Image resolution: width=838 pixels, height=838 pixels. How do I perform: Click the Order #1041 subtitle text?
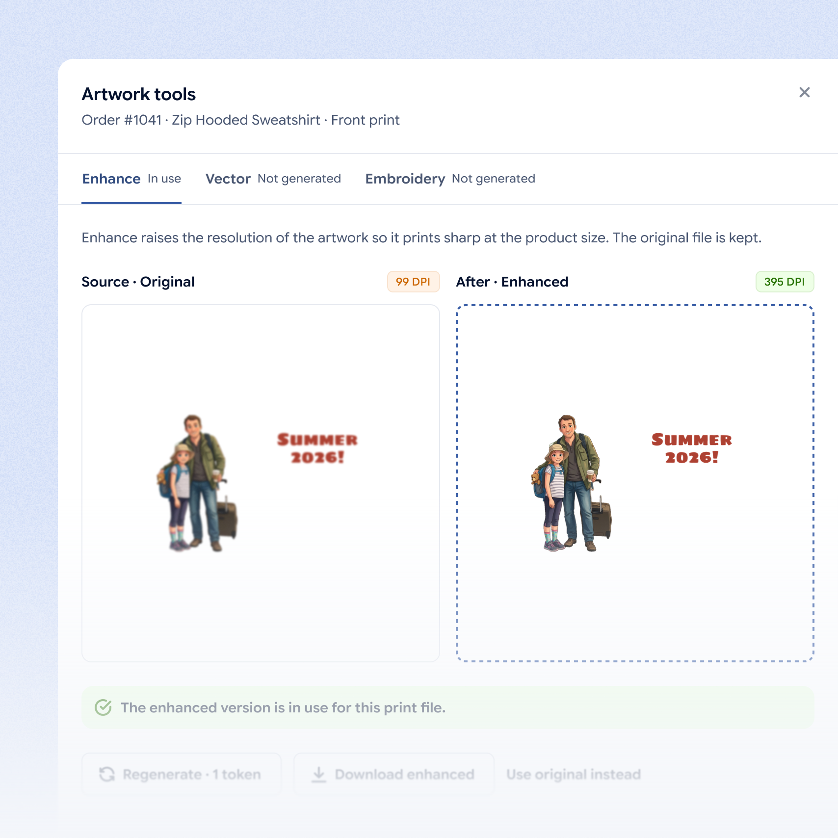point(240,120)
